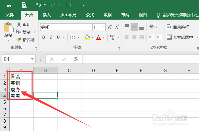Expand the underline style dropdown arrow
Screen dimensions: 199x131
tap(64, 37)
